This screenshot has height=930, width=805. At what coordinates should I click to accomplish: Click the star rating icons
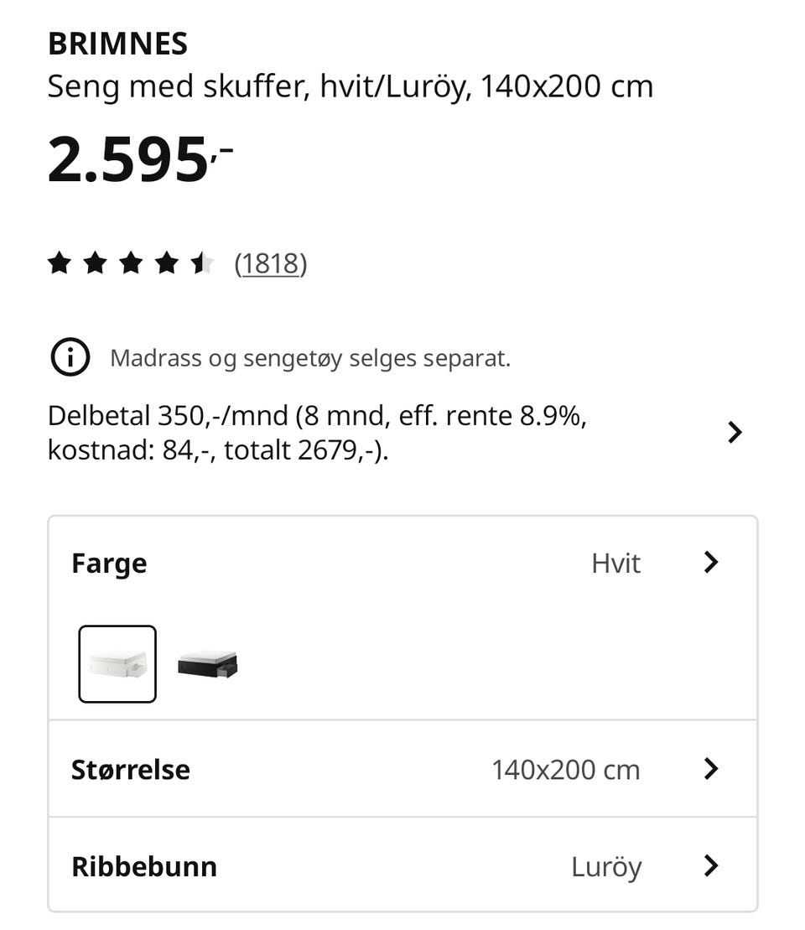131,262
